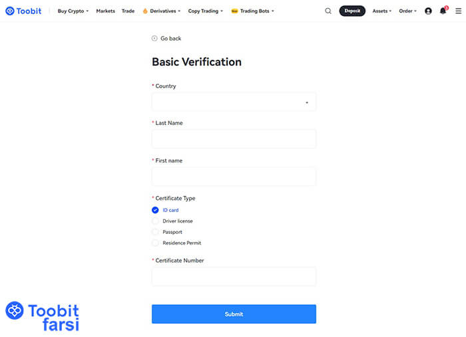Viewport: 466px width, 337px height.
Task: Open the notifications bell icon
Action: click(443, 11)
